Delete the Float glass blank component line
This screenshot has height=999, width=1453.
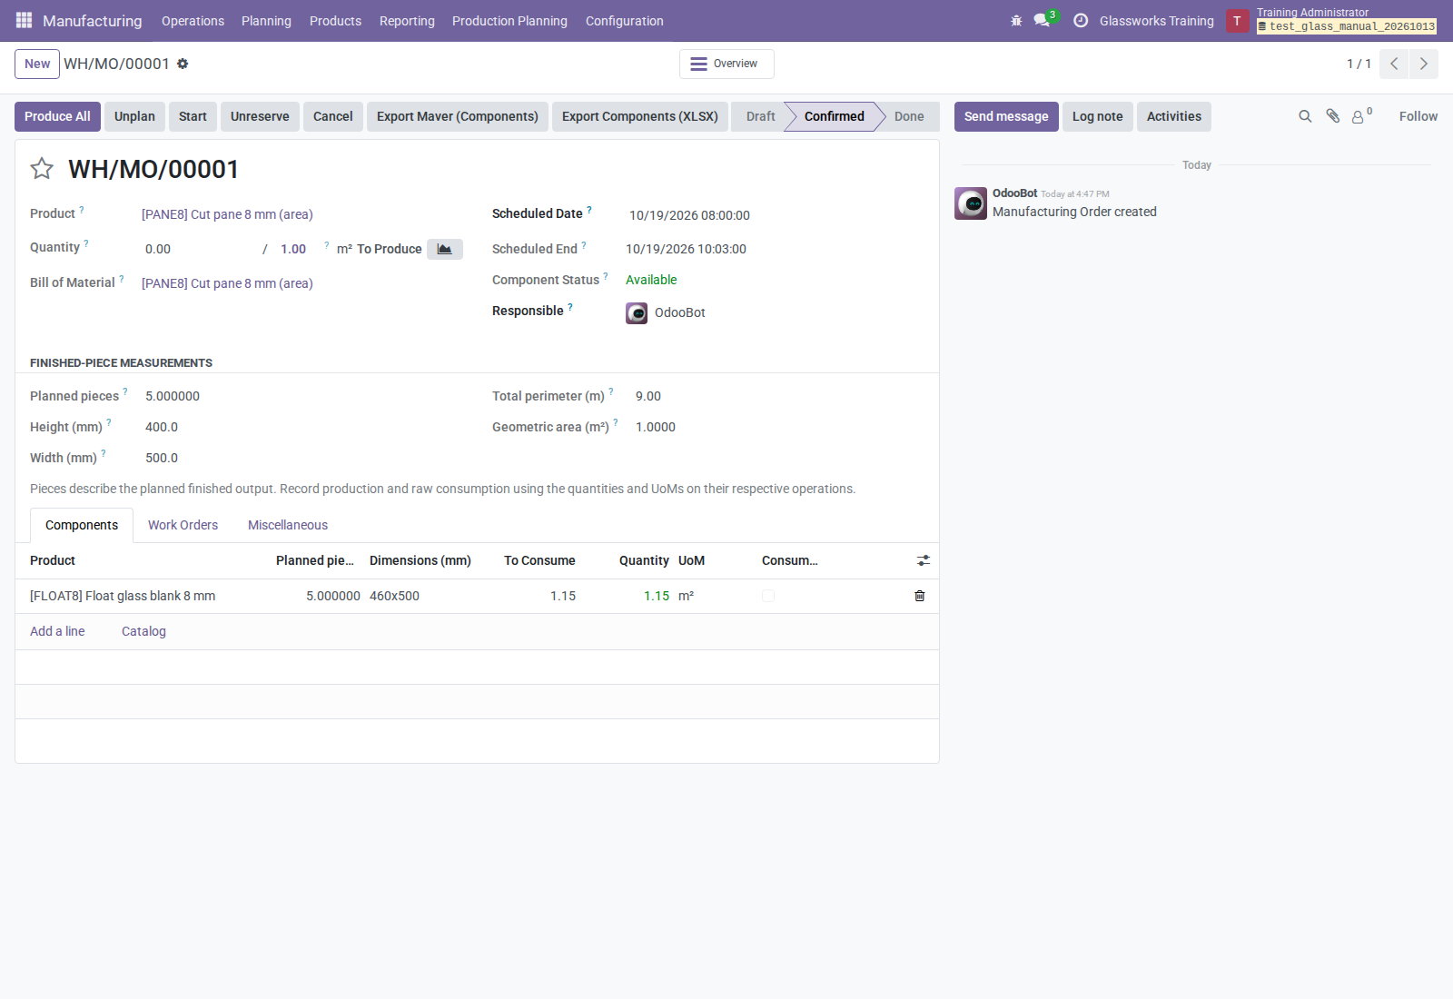point(919,596)
